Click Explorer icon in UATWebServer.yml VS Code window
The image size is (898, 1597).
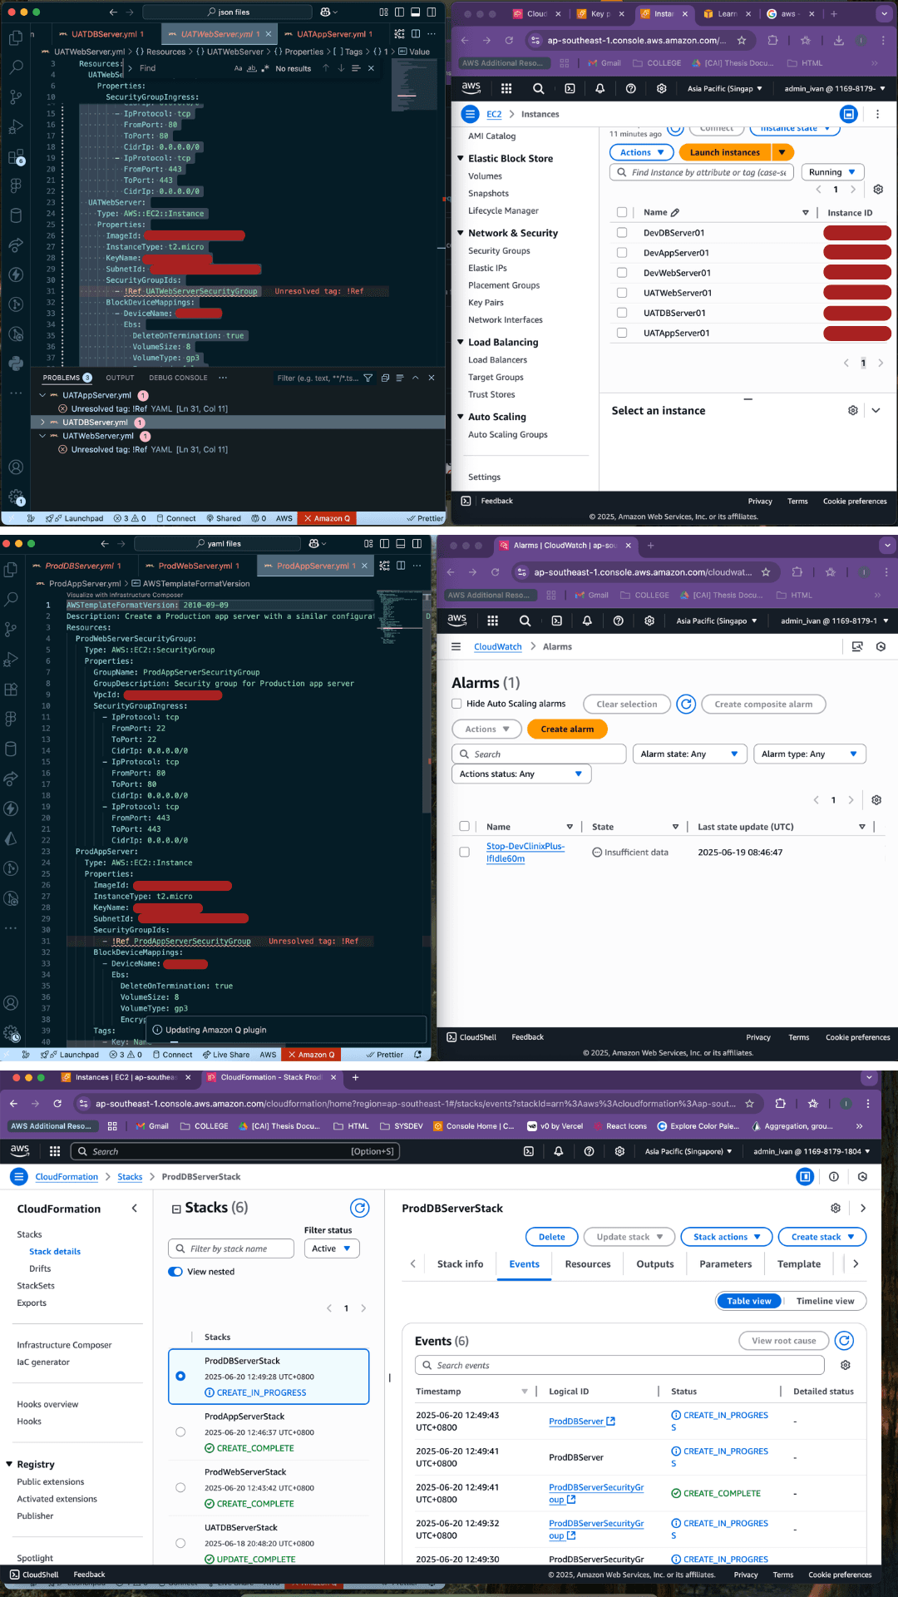pyautogui.click(x=16, y=38)
